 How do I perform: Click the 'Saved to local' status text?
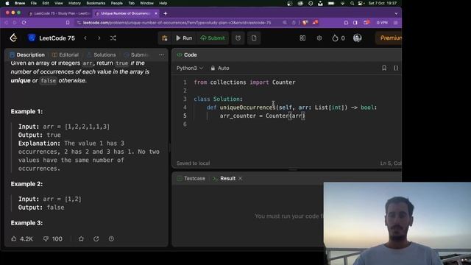[193, 163]
